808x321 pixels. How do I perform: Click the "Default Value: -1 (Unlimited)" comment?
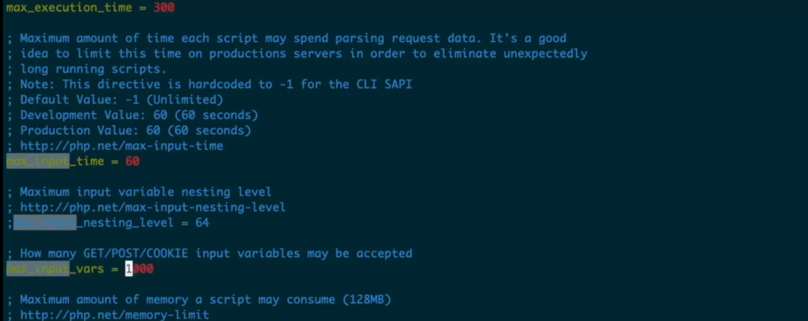(121, 99)
